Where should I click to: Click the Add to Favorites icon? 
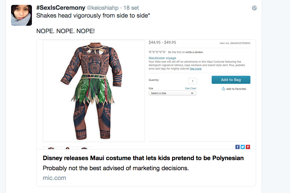pos(224,89)
